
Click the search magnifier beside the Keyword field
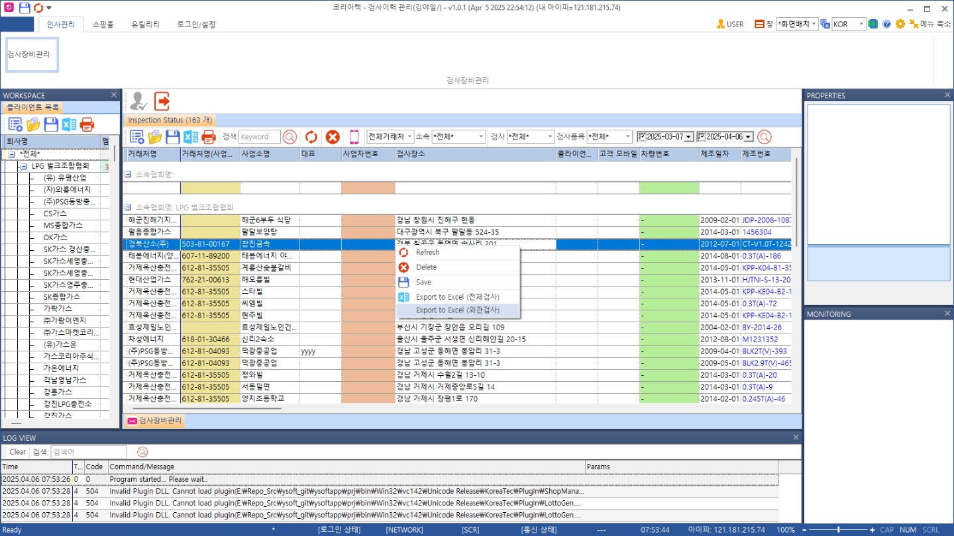(x=290, y=137)
